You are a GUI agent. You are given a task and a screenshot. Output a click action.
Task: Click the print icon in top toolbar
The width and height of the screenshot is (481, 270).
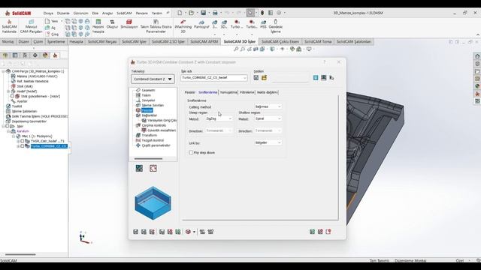[x=215, y=13]
